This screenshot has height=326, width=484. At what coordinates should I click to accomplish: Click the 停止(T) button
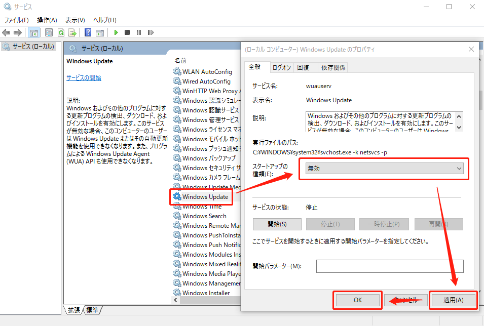[330, 224]
